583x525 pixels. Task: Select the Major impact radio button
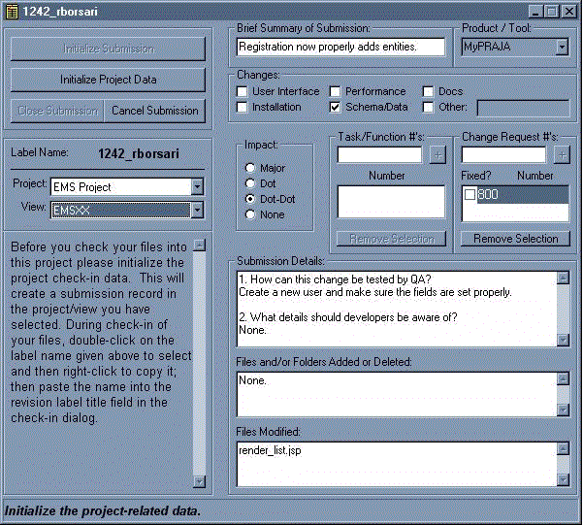[250, 168]
